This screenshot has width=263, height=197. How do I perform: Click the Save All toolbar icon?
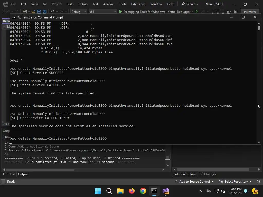pos(45,12)
